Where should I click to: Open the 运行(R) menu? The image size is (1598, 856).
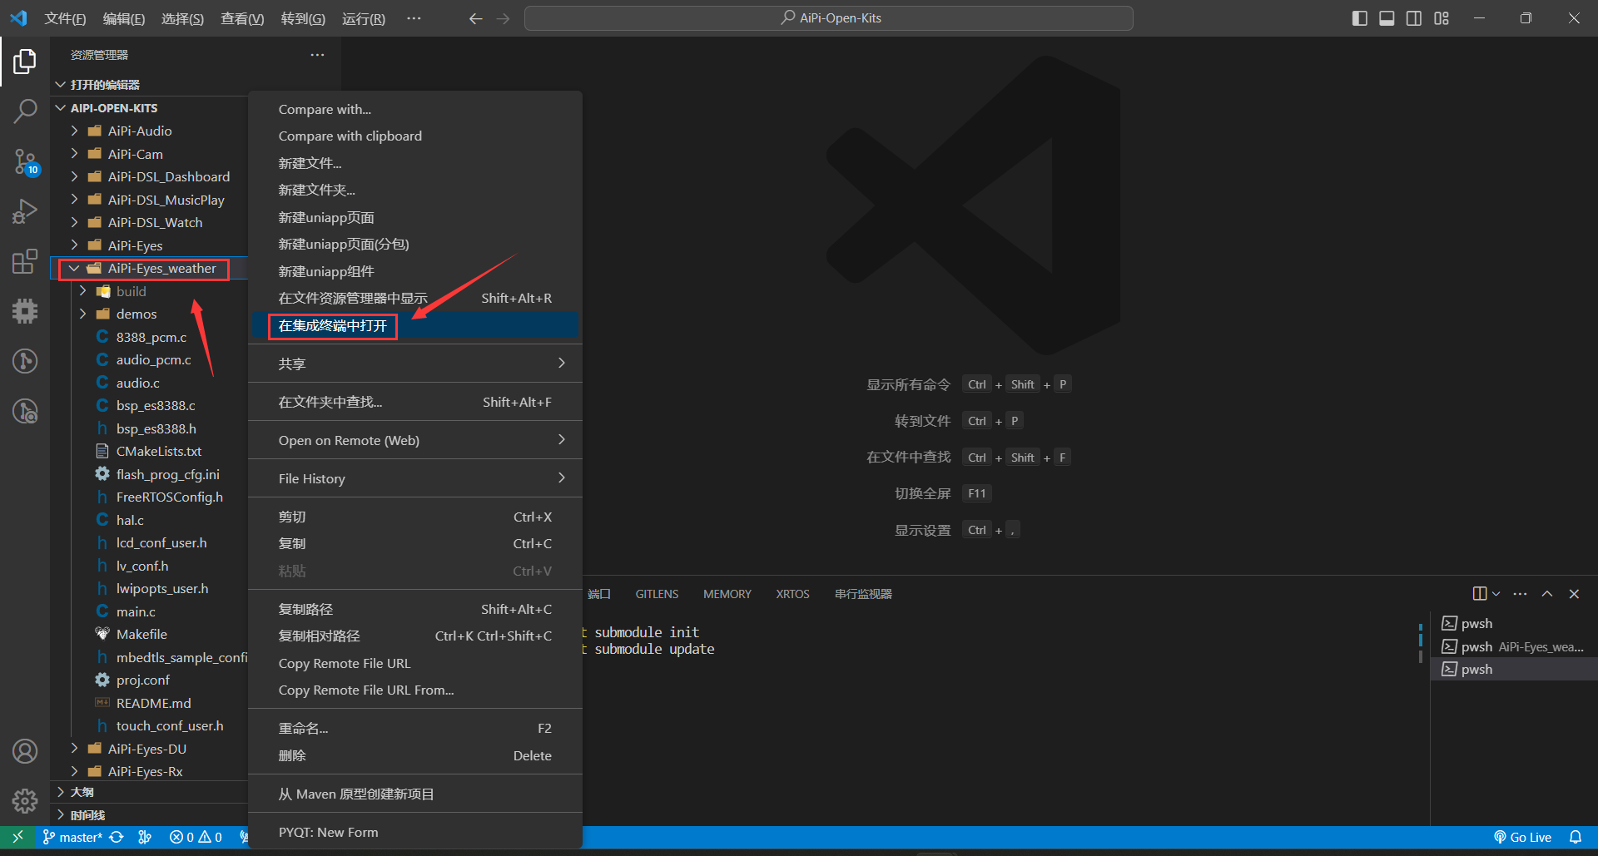(364, 18)
